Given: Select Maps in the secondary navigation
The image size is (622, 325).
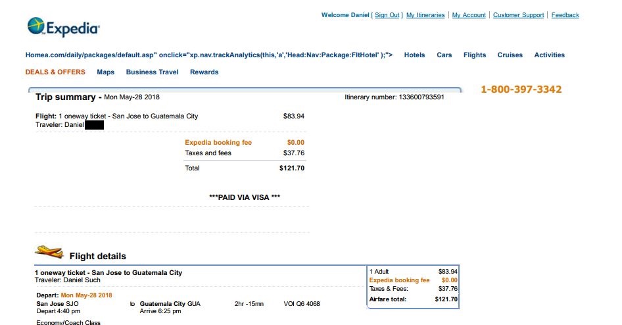Looking at the screenshot, I should pos(105,72).
